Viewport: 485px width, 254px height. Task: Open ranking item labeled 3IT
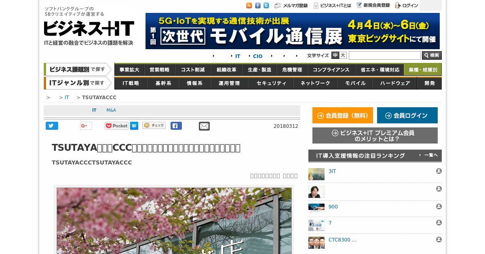pyautogui.click(x=332, y=171)
